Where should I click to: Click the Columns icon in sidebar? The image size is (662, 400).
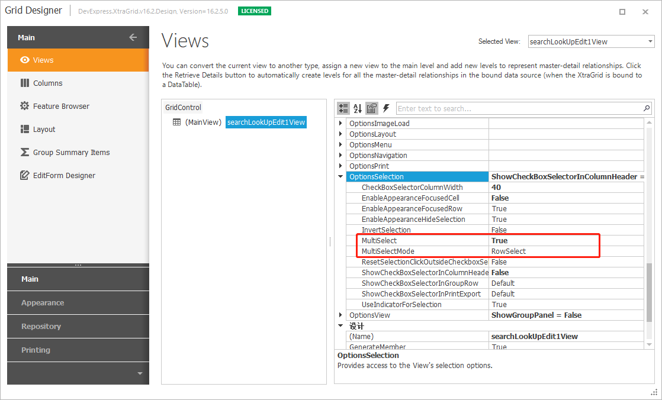tap(25, 83)
